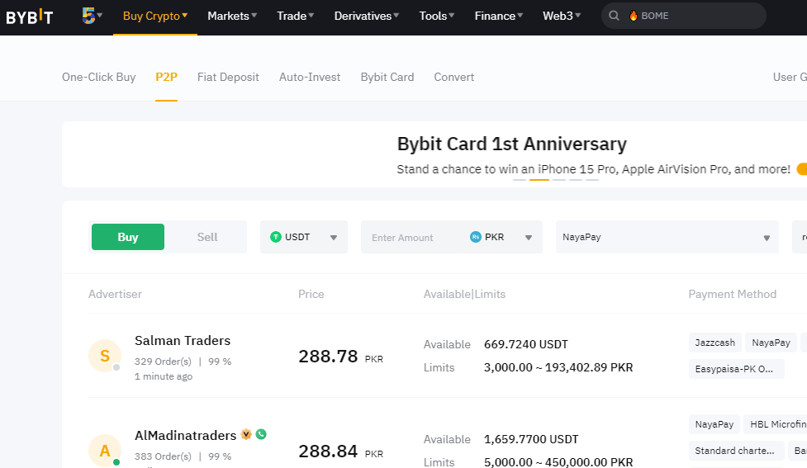
Task: Click the 1,659.7700 USDT available amount
Action: 531,440
